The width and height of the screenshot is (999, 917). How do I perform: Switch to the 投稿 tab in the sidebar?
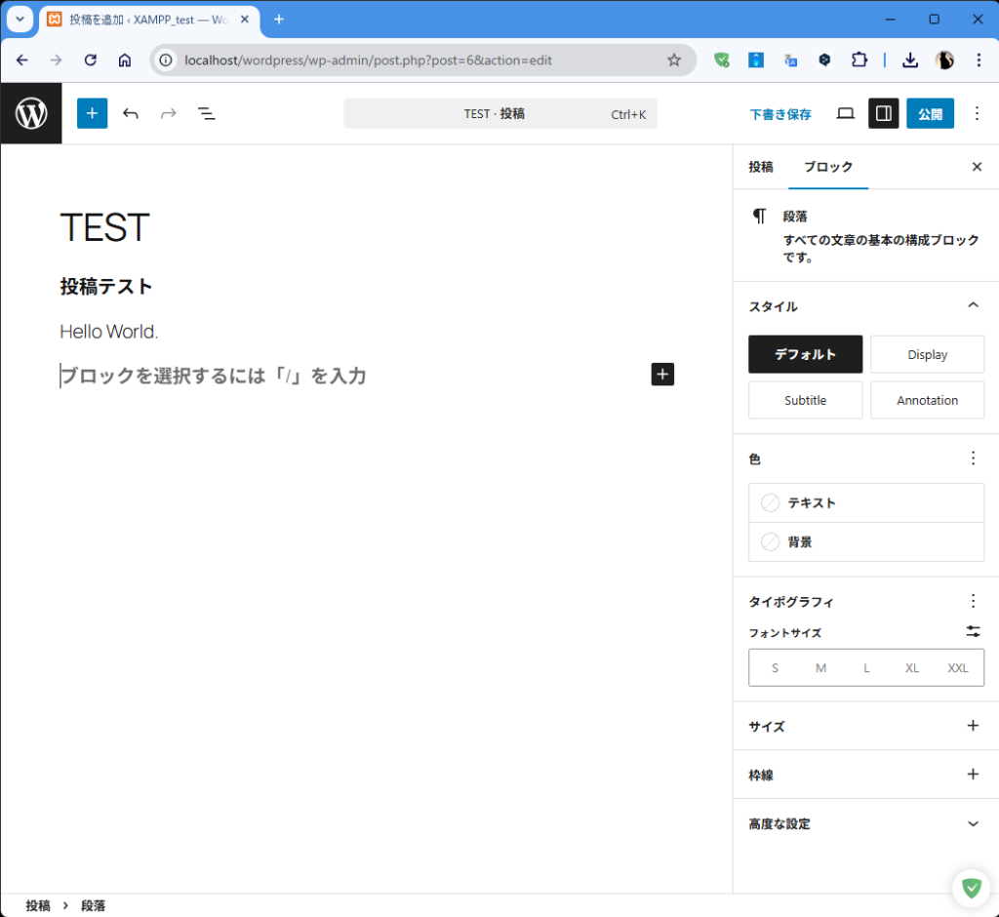tap(761, 167)
